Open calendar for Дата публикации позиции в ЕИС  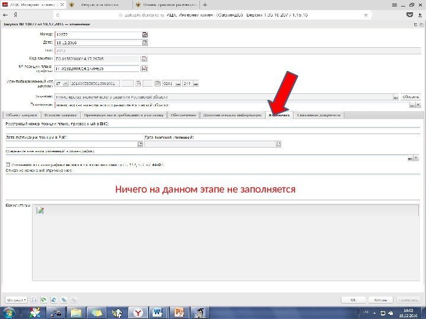(140, 144)
